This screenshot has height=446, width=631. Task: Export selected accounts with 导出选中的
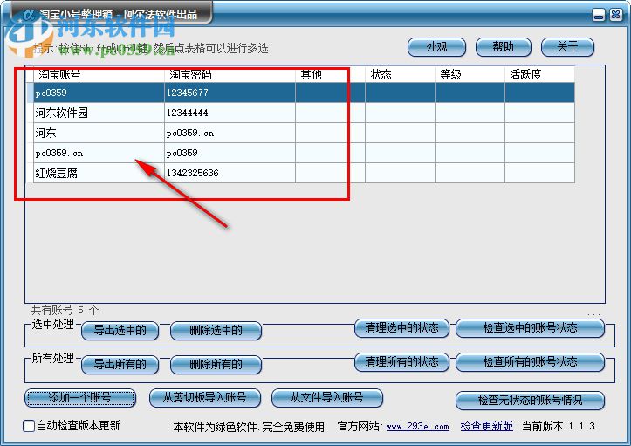point(120,331)
